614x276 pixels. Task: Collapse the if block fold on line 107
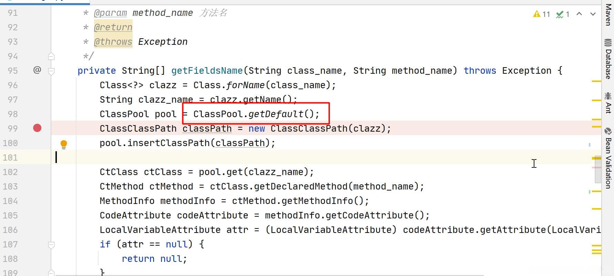pyautogui.click(x=51, y=245)
